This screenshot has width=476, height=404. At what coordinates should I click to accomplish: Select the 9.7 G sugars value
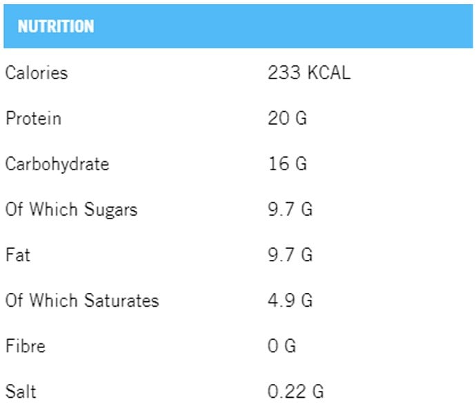click(290, 210)
